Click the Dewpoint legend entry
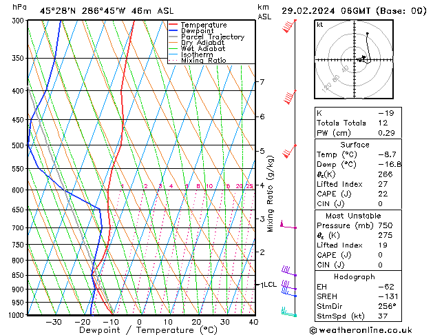Viewport: 433px width, 335px height. pos(197,31)
